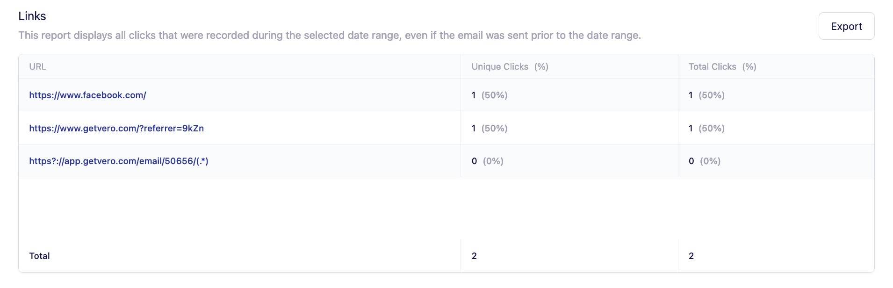Select unique clicks value in facebook row
893x288 pixels.
pyautogui.click(x=474, y=95)
